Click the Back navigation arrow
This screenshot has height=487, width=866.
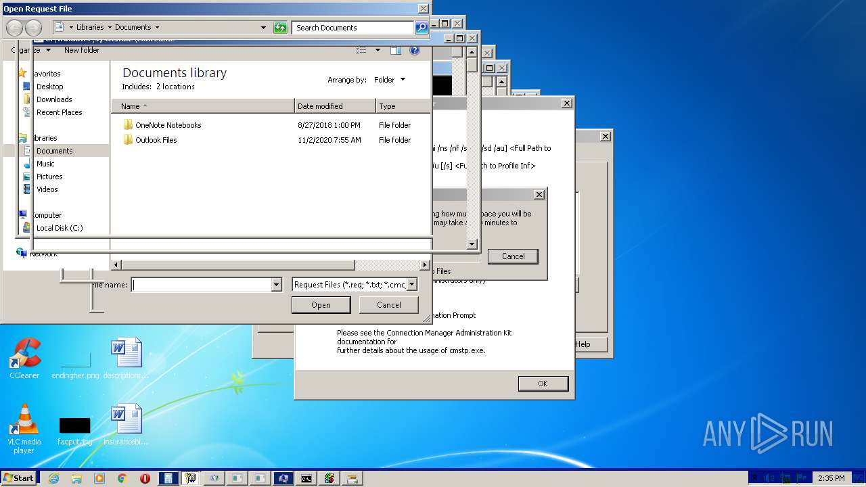[14, 28]
